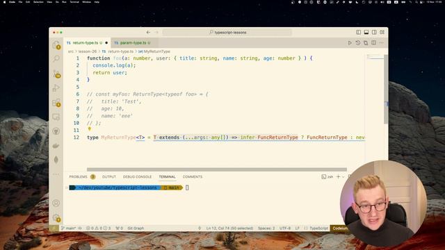Click the main* git branch status item
The height and width of the screenshot is (250, 445).
pyautogui.click(x=68, y=228)
